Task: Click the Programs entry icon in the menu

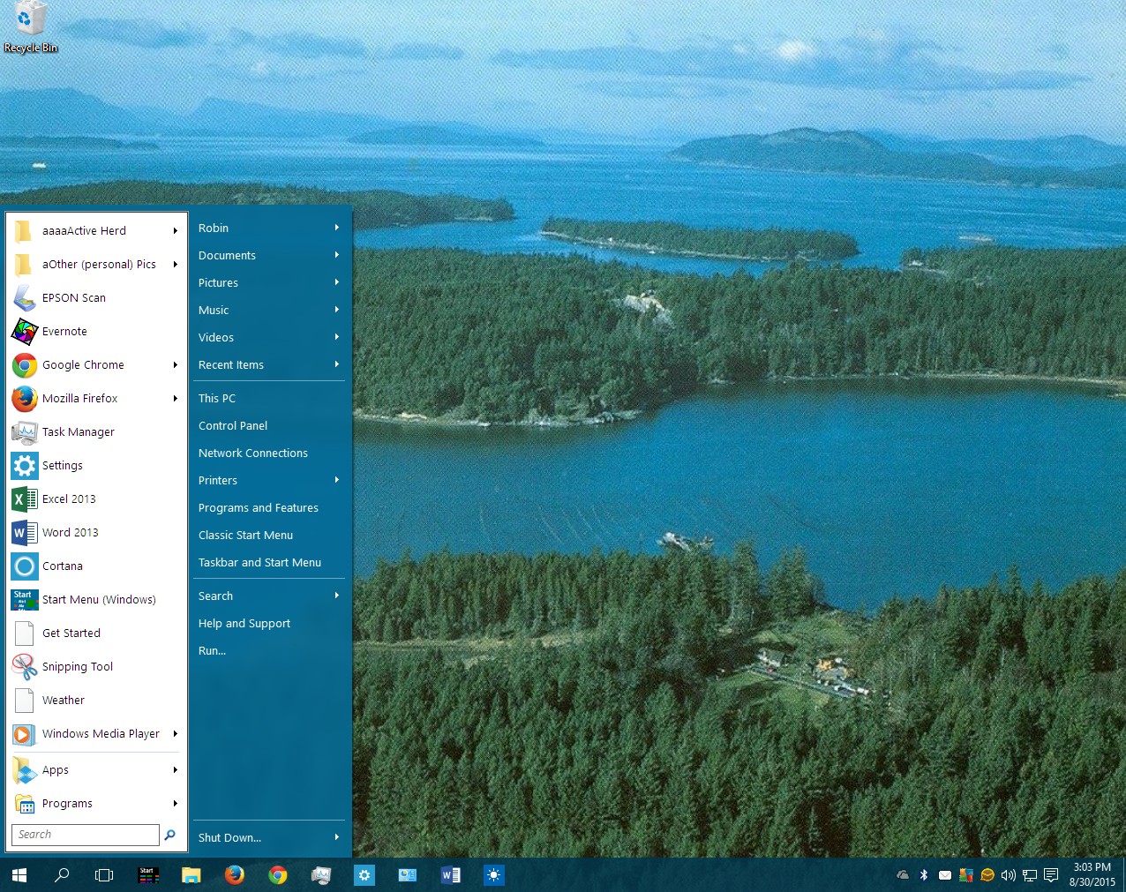Action: tap(24, 804)
